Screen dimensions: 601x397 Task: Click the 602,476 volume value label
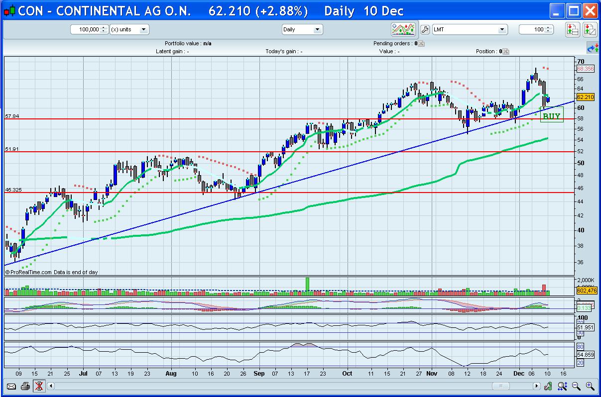click(586, 291)
